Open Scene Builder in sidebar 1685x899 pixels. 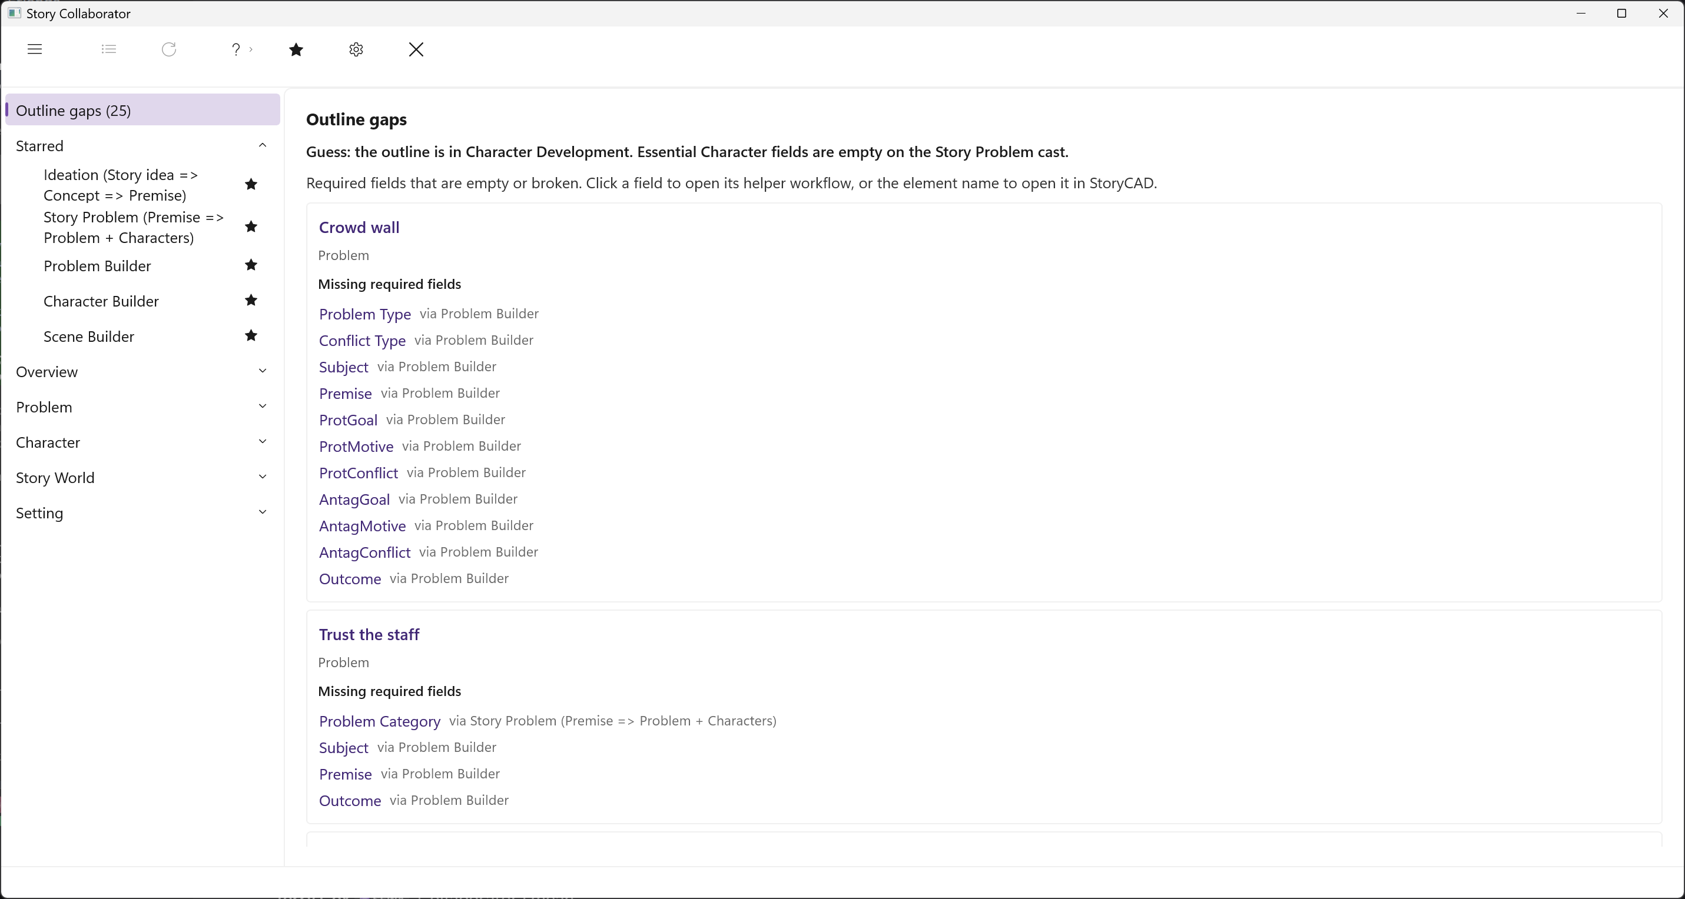[89, 337]
